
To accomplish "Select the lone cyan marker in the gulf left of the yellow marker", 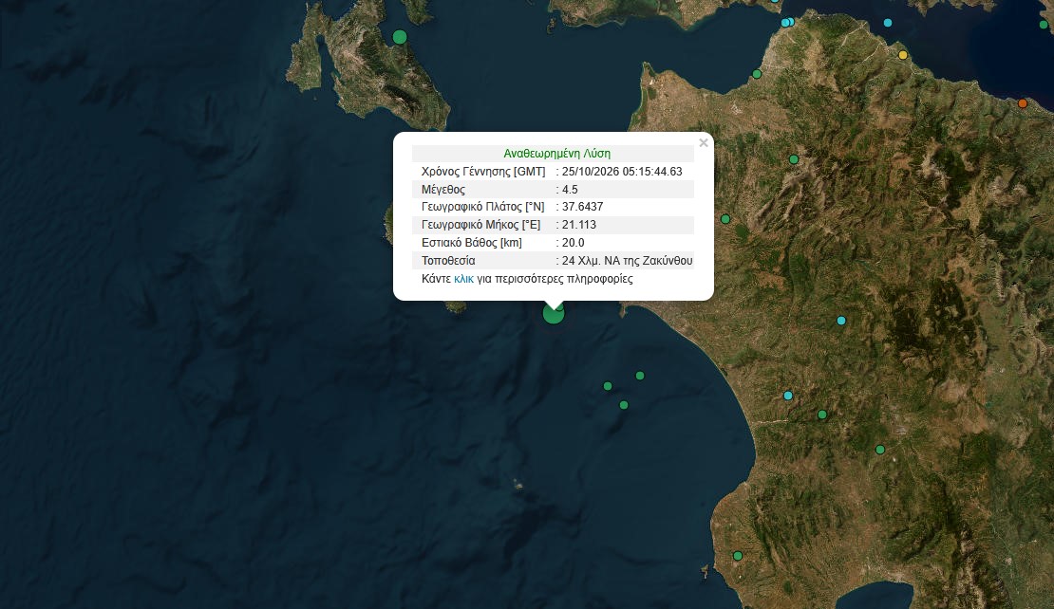I will point(887,23).
